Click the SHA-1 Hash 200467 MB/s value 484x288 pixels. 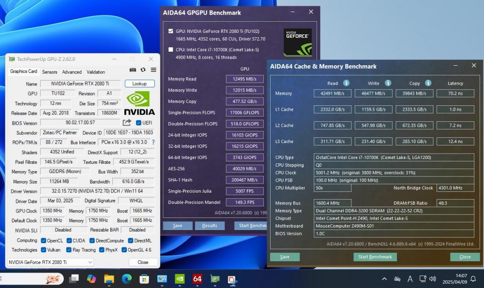pos(244,180)
